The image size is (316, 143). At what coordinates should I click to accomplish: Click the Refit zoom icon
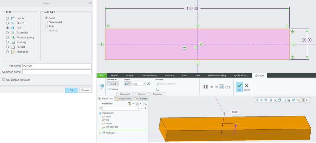click(x=257, y=100)
